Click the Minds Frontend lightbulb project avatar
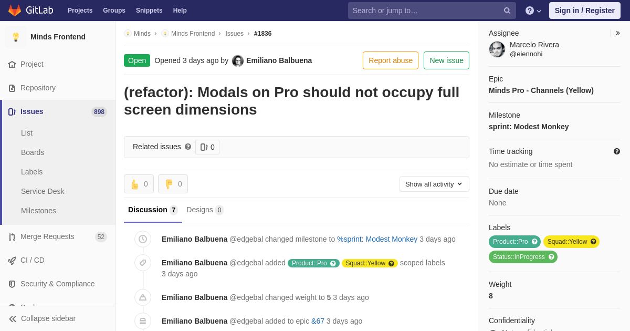Viewport: 630px width, 331px height. tap(16, 37)
